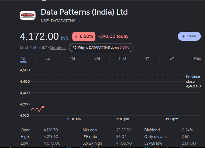Click the Mkt cap value 23.33KCr
Viewport: 205px width, 148px height.
124,130
